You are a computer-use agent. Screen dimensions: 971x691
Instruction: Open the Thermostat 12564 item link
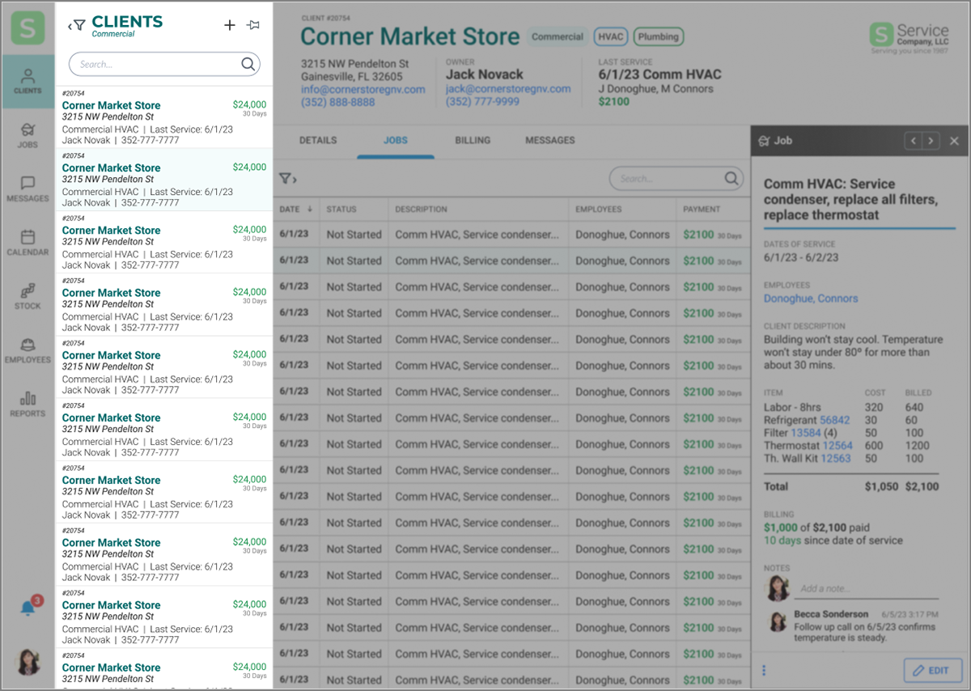[837, 446]
